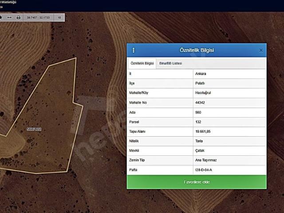This screenshot has width=284, height=213.
Task: Close the Öznitelik Bilgisi panel
Action: click(x=261, y=50)
